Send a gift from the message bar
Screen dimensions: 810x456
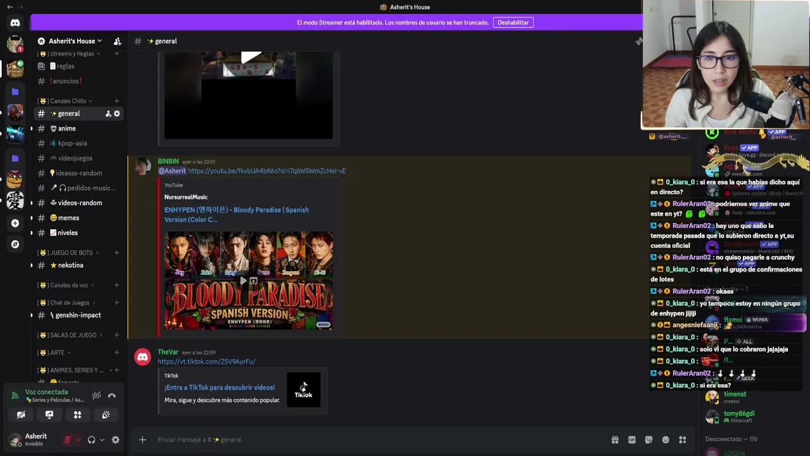(x=614, y=440)
